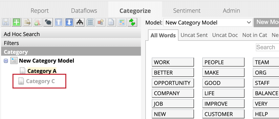Select Category C in the tree
Image resolution: width=279 pixels, height=119 pixels.
pyautogui.click(x=40, y=81)
